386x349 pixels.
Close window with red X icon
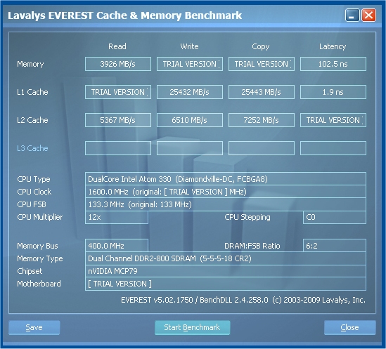[368, 15]
